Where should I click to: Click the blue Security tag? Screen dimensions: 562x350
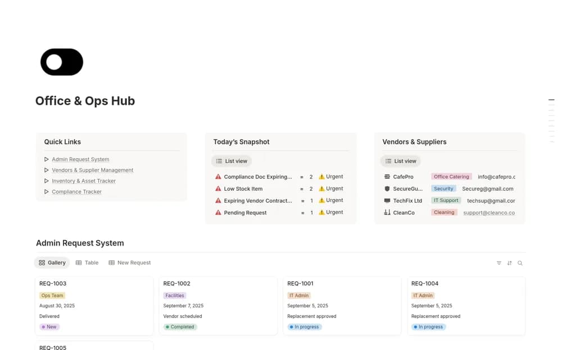(x=443, y=188)
